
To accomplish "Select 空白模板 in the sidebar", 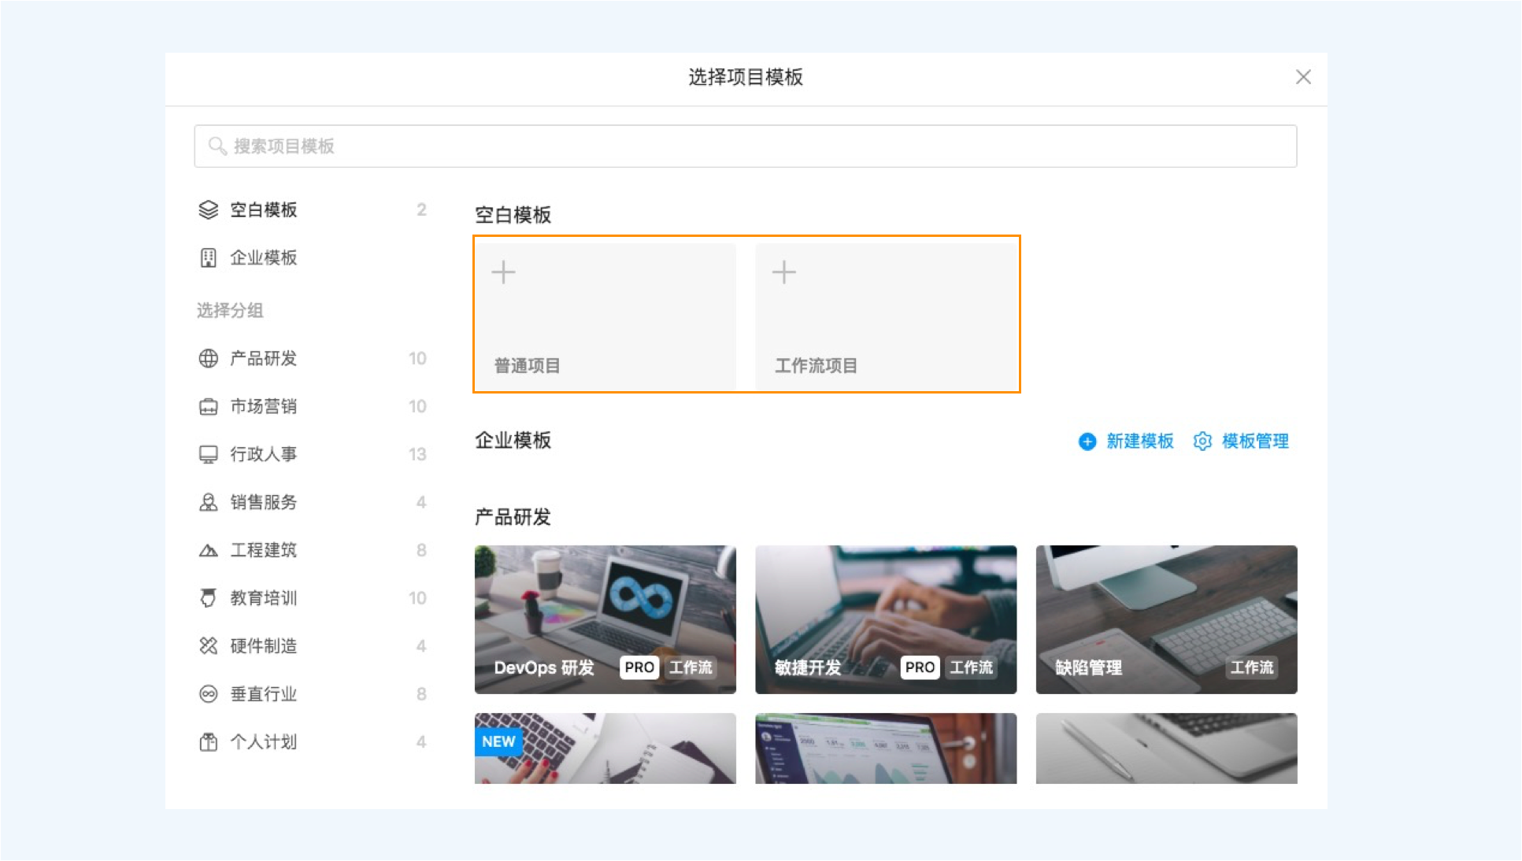I will 313,210.
